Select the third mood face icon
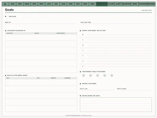157x118 pixels. tap(98, 76)
